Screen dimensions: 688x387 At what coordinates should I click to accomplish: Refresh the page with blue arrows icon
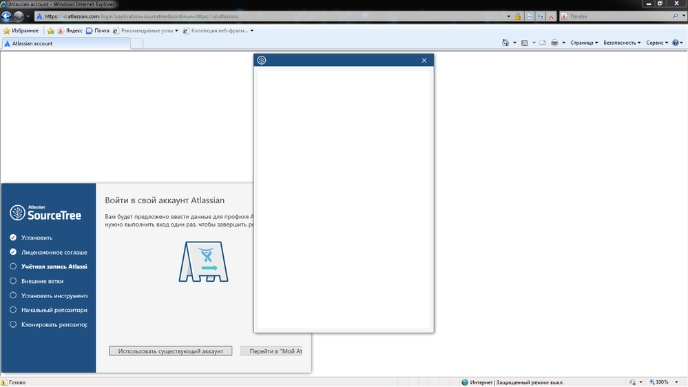540,17
